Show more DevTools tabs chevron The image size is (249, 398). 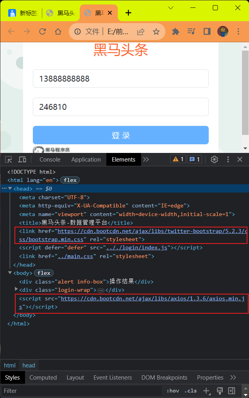point(146,160)
